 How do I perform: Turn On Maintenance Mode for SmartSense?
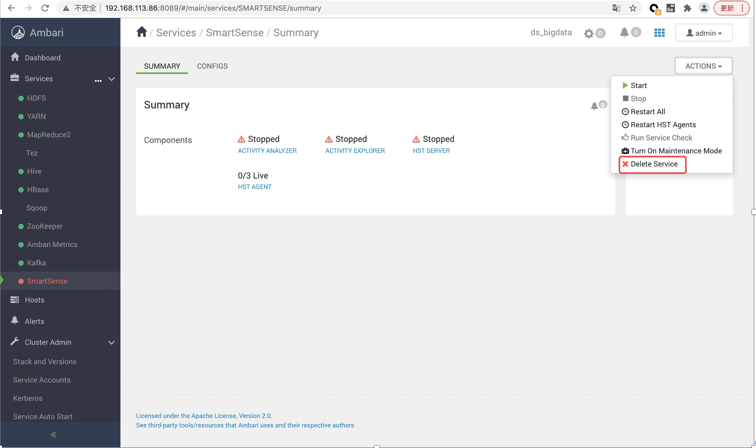pos(672,151)
